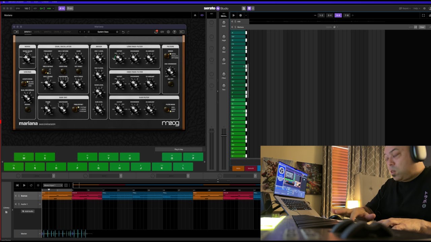Click the Noise Color knob
Screen dimensions: 431x242
tap(27, 58)
